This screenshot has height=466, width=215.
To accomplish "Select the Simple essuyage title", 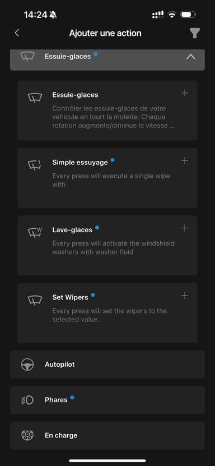I will [80, 162].
